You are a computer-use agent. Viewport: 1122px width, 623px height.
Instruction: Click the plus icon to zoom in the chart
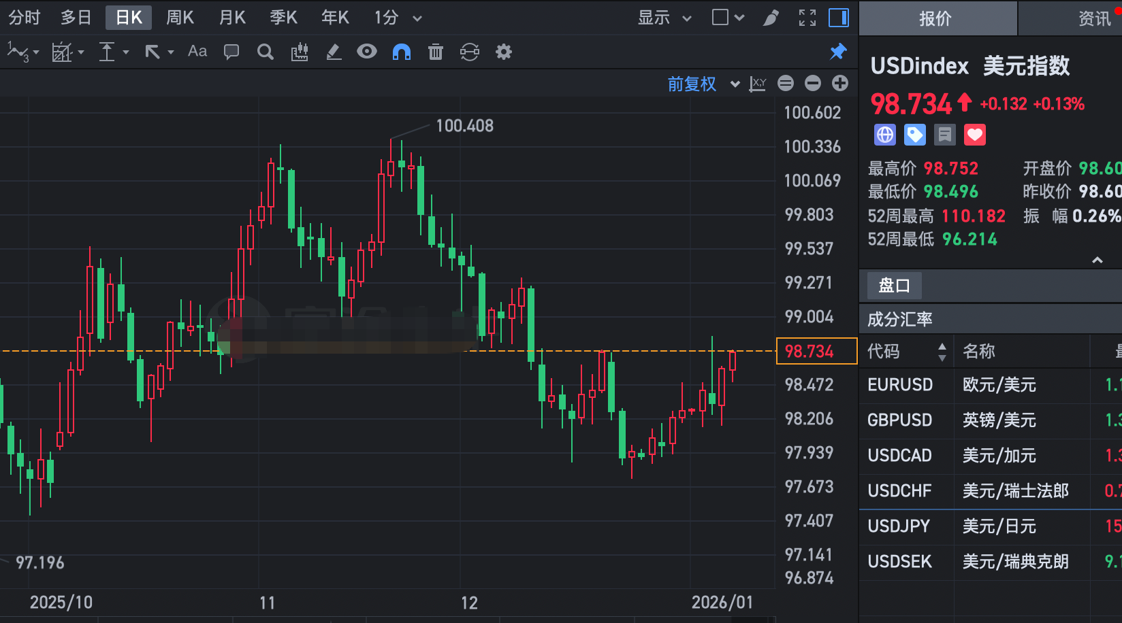[x=839, y=83]
